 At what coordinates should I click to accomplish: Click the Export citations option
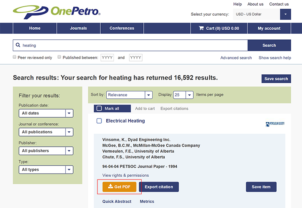coord(174,108)
